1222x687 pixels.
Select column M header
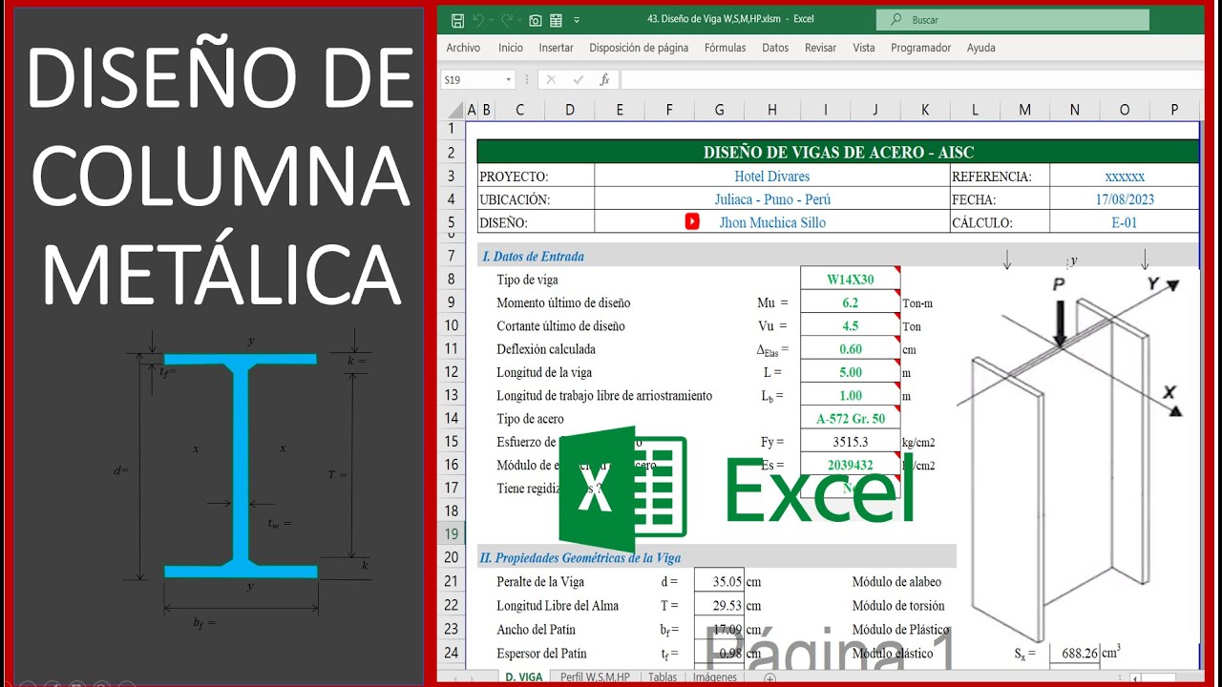(1024, 110)
